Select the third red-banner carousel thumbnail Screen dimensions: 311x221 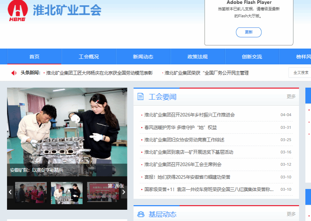(x=103, y=192)
